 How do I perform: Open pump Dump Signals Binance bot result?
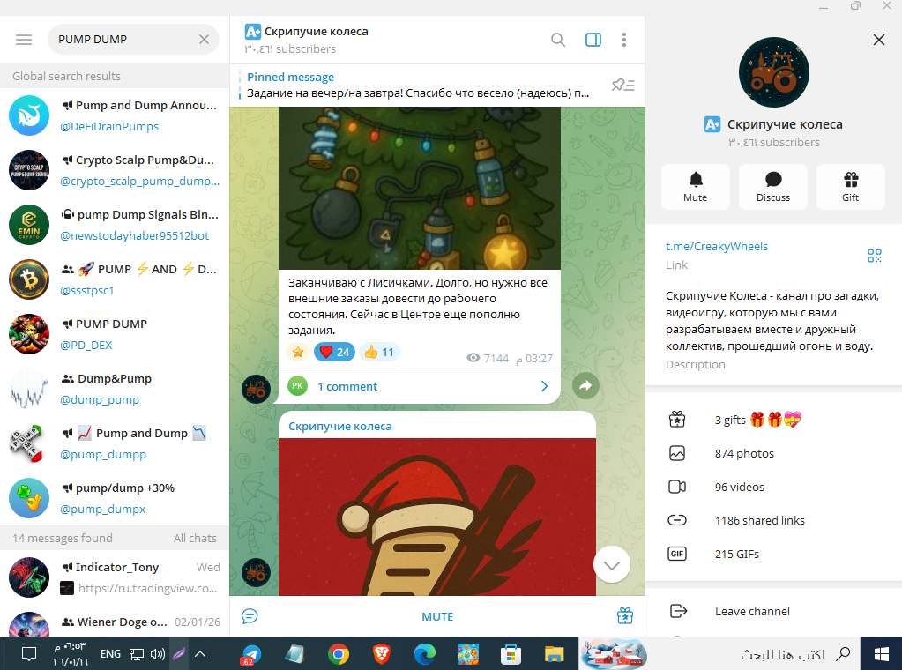115,225
